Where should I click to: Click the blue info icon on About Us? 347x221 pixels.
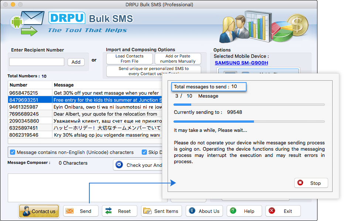192,211
